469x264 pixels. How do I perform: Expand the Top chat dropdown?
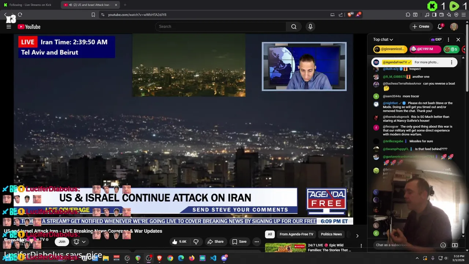point(383,40)
